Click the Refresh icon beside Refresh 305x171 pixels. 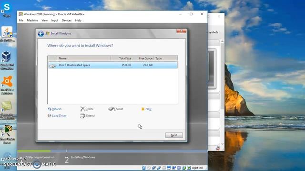pyautogui.click(x=50, y=109)
